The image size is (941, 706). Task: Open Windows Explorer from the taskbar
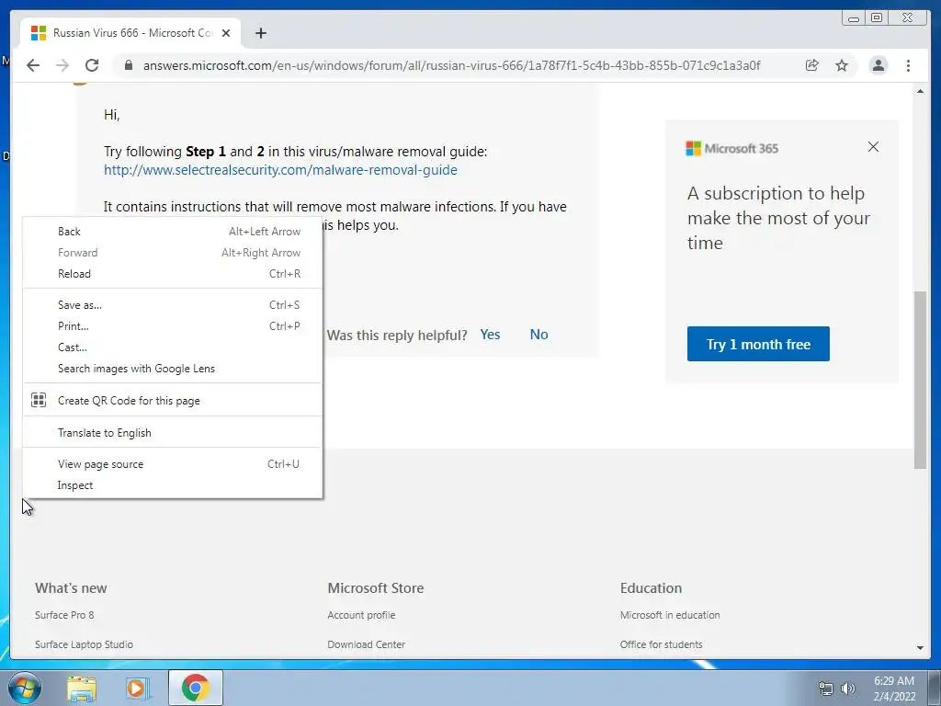82,688
